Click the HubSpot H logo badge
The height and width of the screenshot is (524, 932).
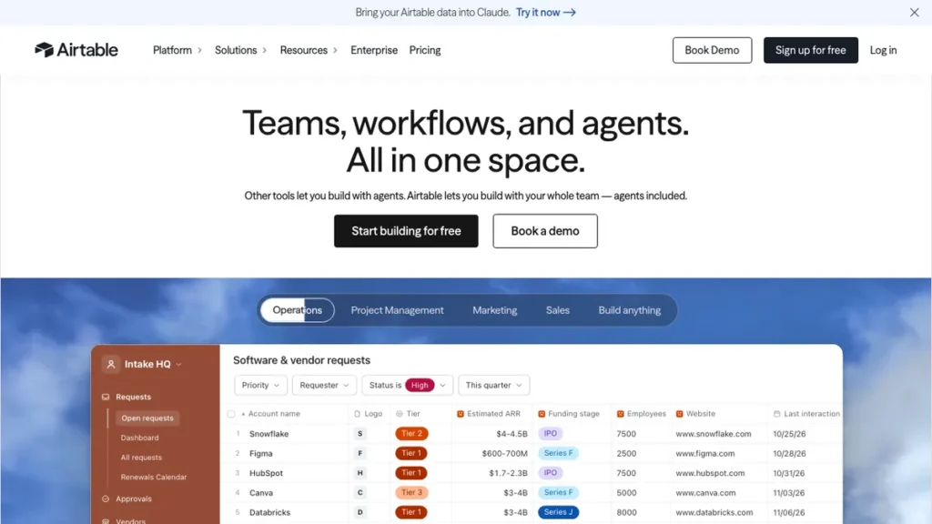(x=360, y=473)
